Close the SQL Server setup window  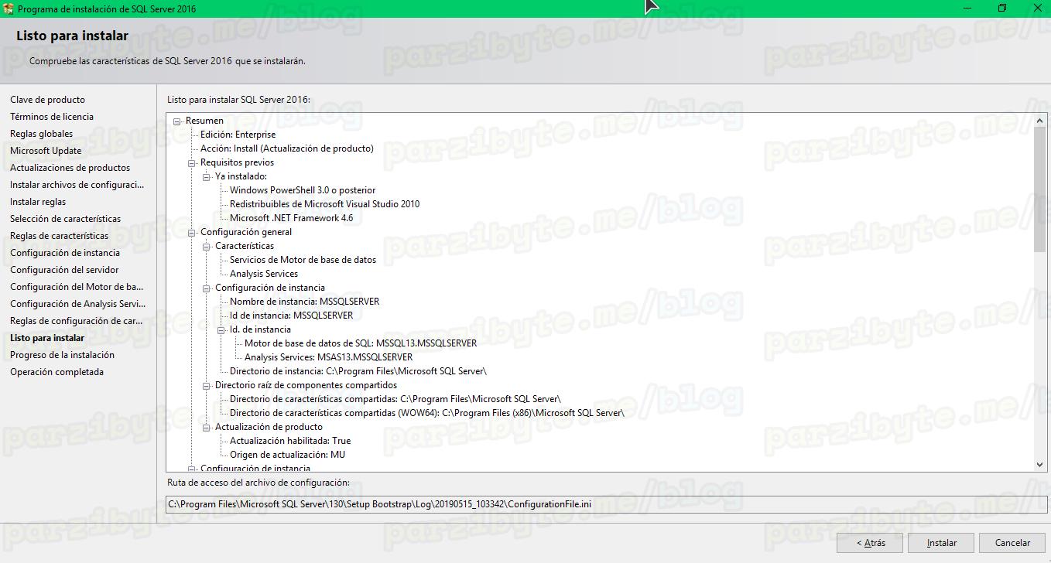(1037, 9)
